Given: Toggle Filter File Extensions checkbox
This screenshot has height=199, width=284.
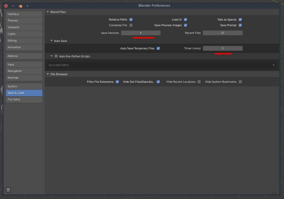Looking at the screenshot, I should [x=117, y=82].
